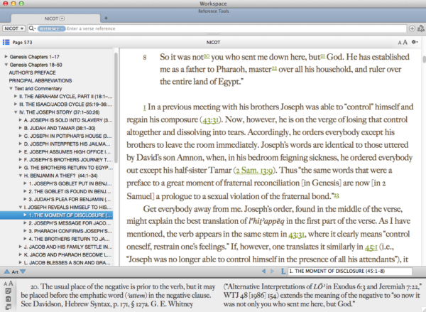The image size is (426, 312).
Task: Expand JUDAH AND TAMAR section
Action: (x=21, y=129)
